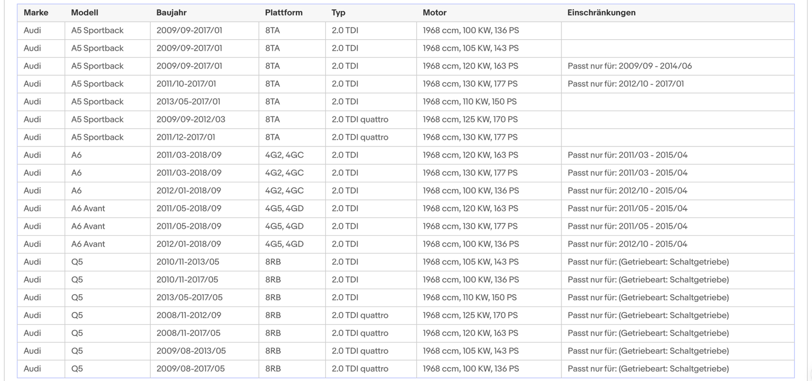Viewport: 812px width, 381px height.
Task: Click the Plattform column header
Action: pyautogui.click(x=283, y=13)
